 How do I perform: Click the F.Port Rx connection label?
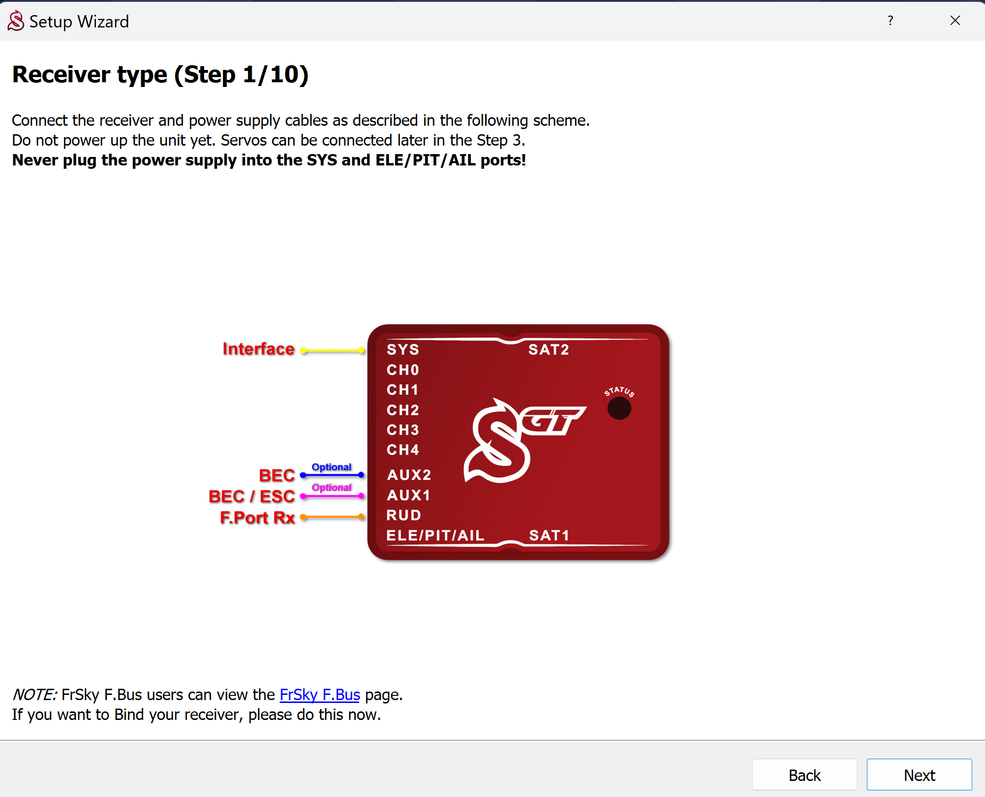point(257,518)
